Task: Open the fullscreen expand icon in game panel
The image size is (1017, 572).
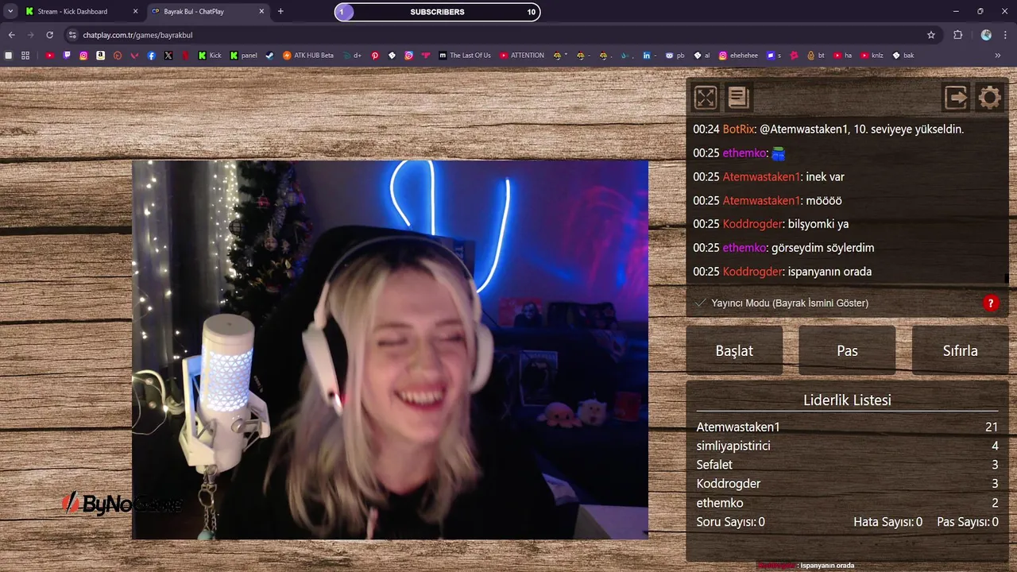Action: point(706,98)
